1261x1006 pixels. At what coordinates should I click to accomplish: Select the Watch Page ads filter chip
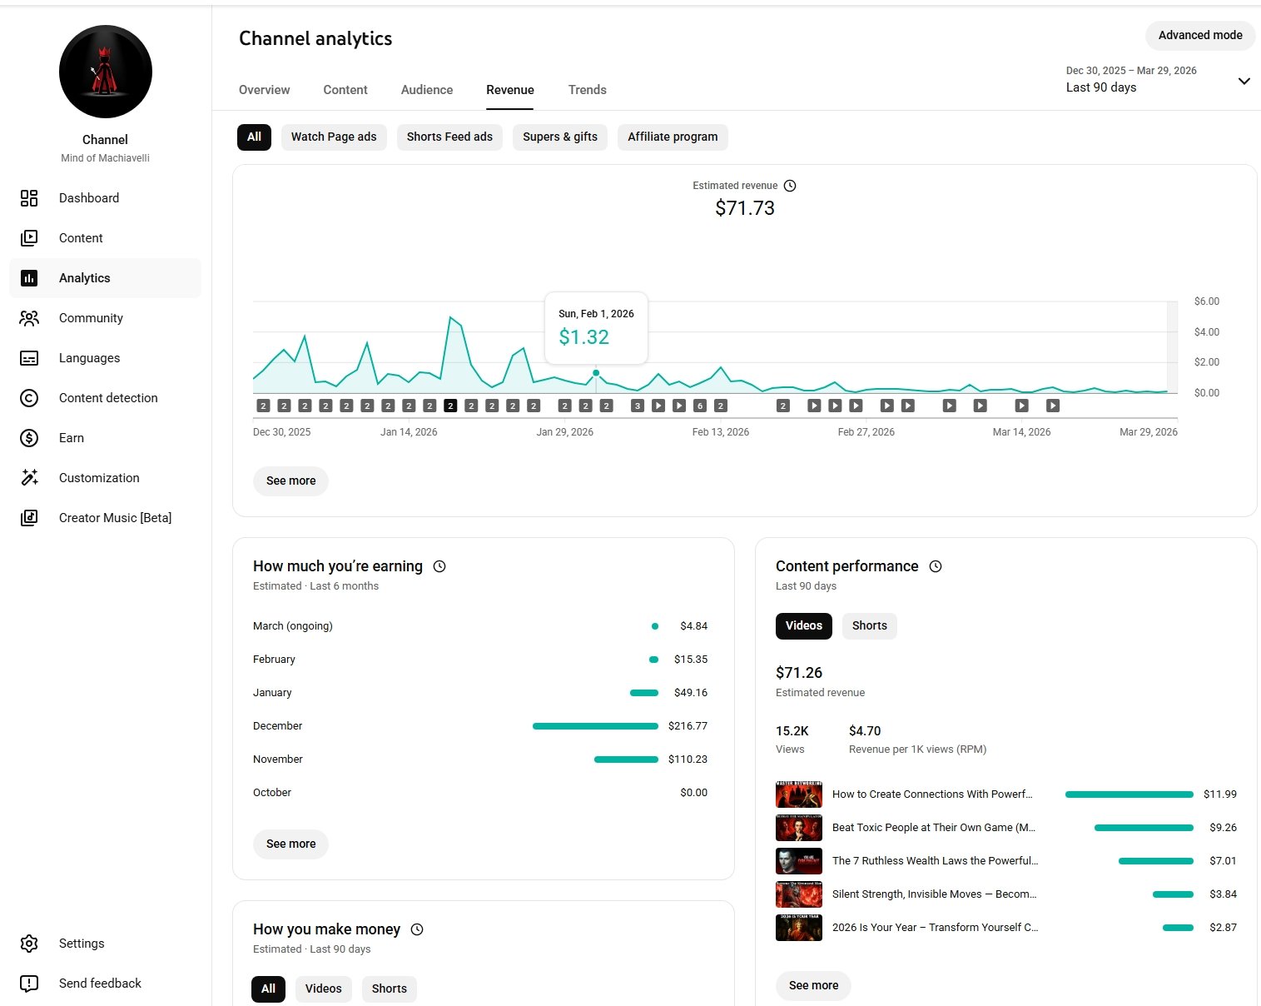point(333,137)
